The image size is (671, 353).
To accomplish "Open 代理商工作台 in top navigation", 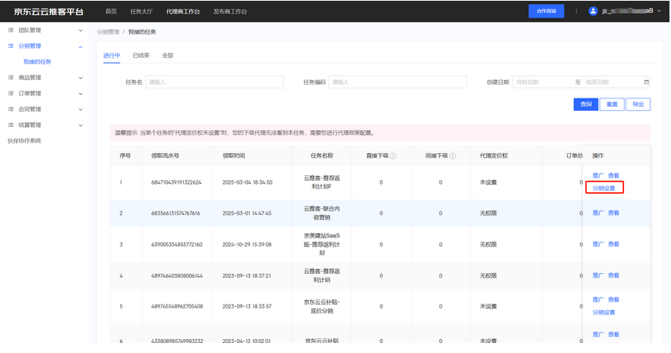I will tap(182, 12).
